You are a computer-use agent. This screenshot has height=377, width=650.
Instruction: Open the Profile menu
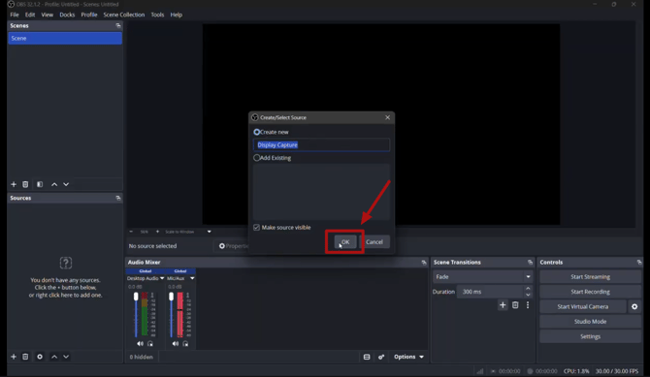[x=89, y=15]
